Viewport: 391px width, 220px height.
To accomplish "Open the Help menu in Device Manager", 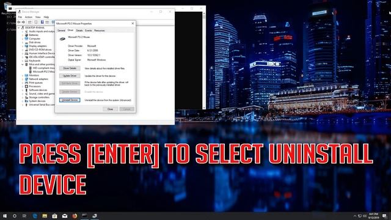I will pyautogui.click(x=46, y=17).
